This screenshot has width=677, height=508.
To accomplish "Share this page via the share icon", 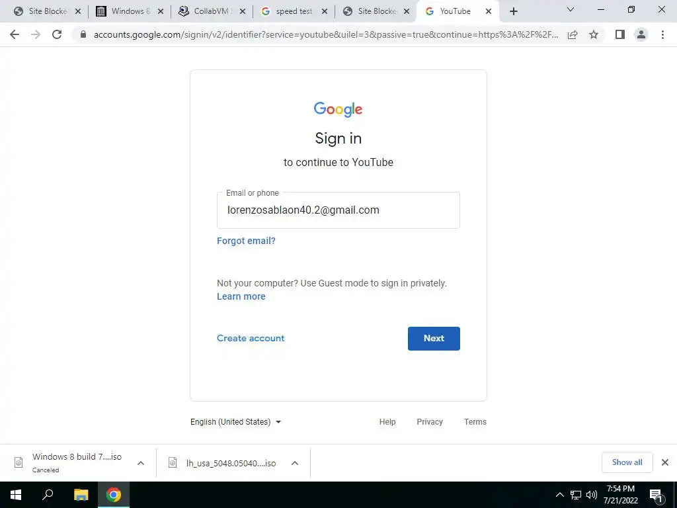I will coord(573,34).
